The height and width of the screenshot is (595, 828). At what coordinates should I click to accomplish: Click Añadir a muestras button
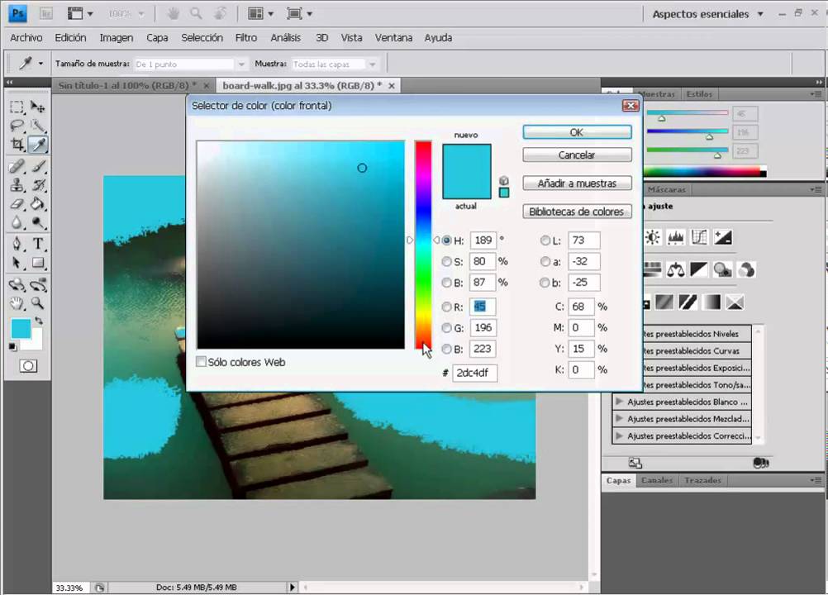(577, 183)
